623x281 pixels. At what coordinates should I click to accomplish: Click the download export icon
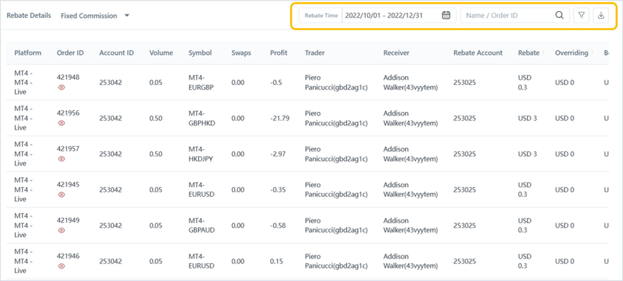pos(601,15)
